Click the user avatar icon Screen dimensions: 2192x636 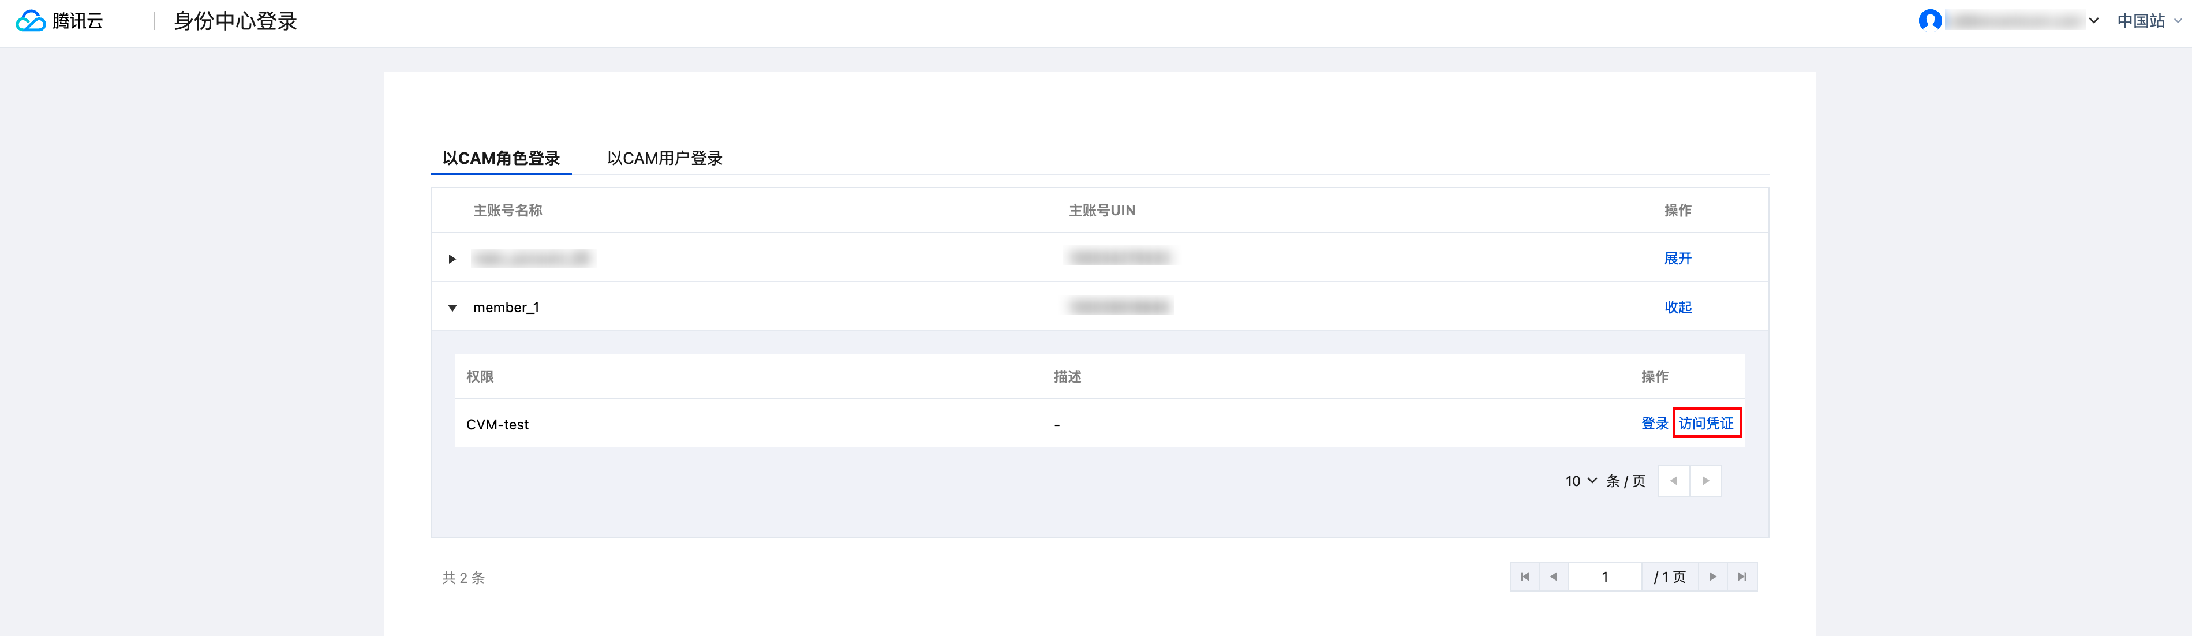click(x=1930, y=20)
